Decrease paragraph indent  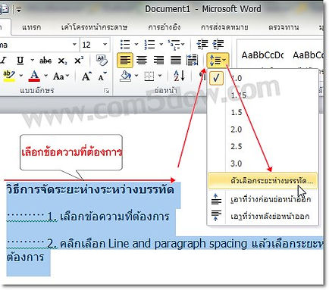coord(202,45)
